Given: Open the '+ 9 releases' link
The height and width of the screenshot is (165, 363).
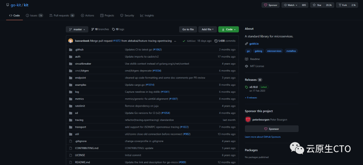Looking at the screenshot, I should [x=251, y=98].
